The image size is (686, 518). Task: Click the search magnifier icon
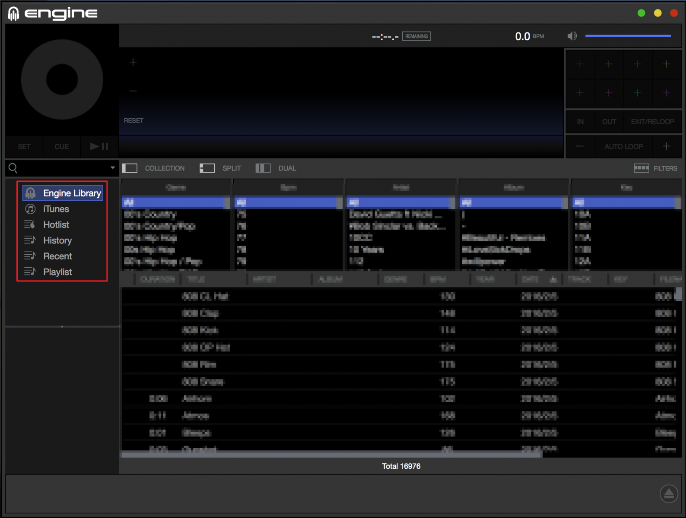(x=13, y=168)
